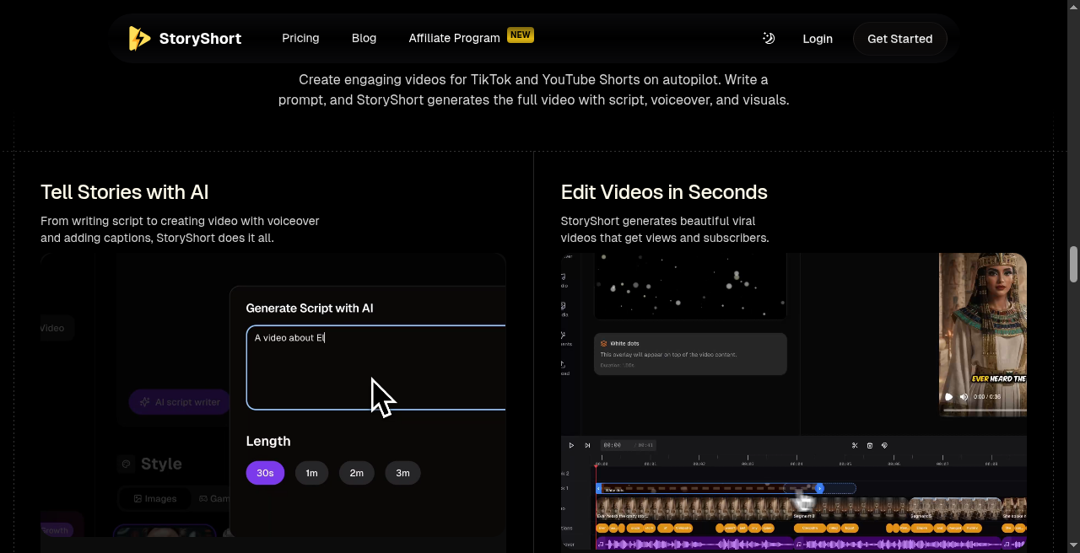1080x553 pixels.
Task: Click the trash delete icon in the timeline toolbar
Action: pos(870,445)
